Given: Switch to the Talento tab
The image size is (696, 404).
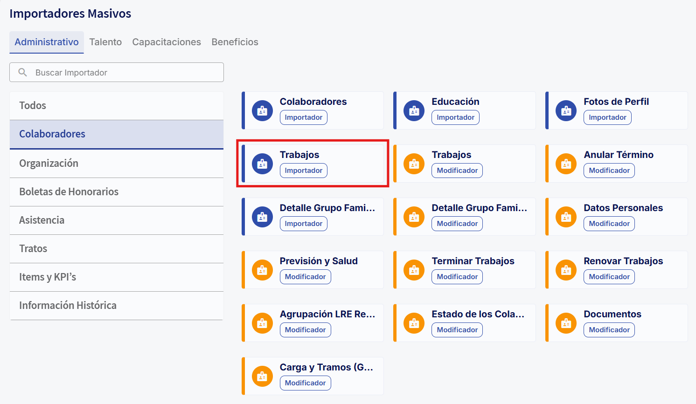Looking at the screenshot, I should pyautogui.click(x=105, y=42).
